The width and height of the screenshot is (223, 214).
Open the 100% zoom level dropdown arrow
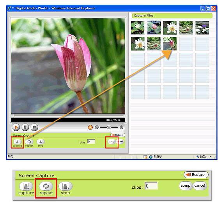[x=211, y=157]
